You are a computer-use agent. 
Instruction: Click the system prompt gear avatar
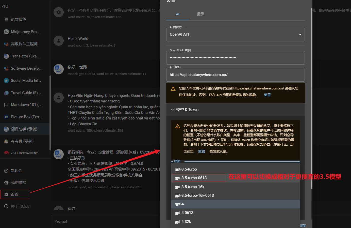pyautogui.click(x=59, y=12)
